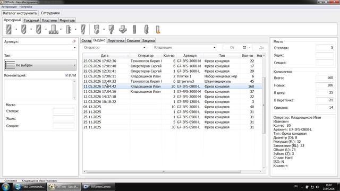The width and height of the screenshot is (340, 191).
Task: Open the Токарный tab
Action: pos(31,20)
